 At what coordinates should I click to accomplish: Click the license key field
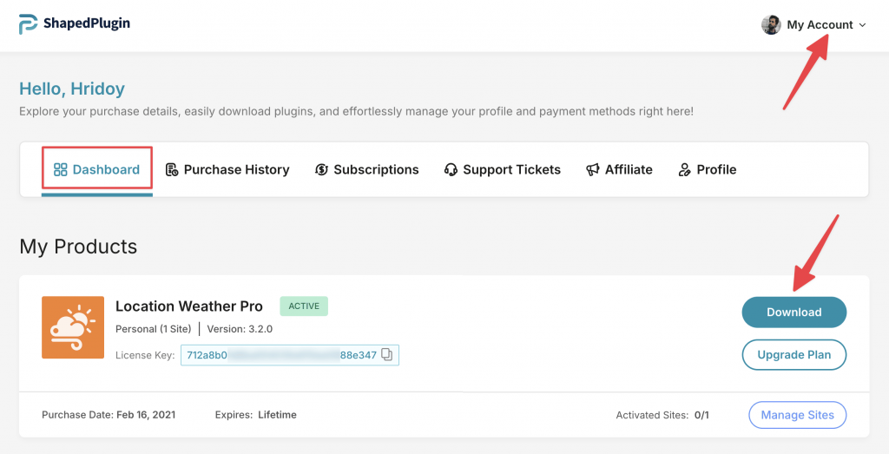(x=290, y=355)
